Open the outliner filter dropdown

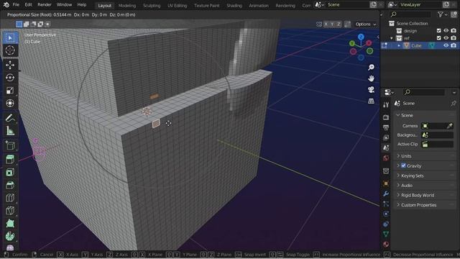tap(442, 14)
